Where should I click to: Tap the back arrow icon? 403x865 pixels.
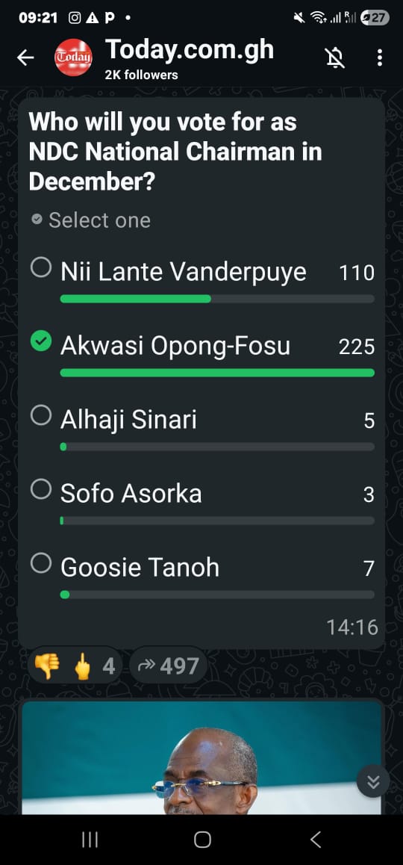click(25, 58)
